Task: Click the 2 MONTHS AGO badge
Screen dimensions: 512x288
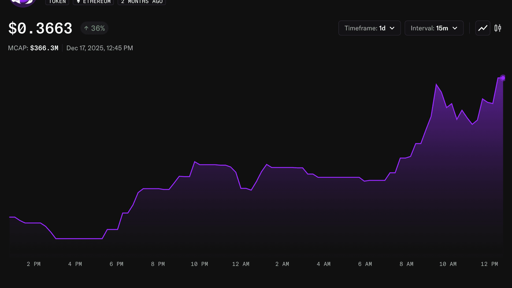Action: point(141,2)
